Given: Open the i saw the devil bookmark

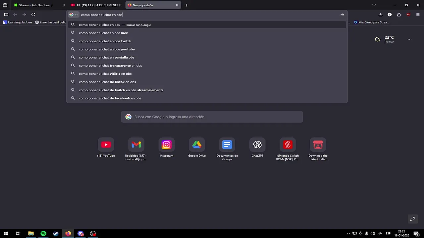Looking at the screenshot, I should [x=51, y=22].
